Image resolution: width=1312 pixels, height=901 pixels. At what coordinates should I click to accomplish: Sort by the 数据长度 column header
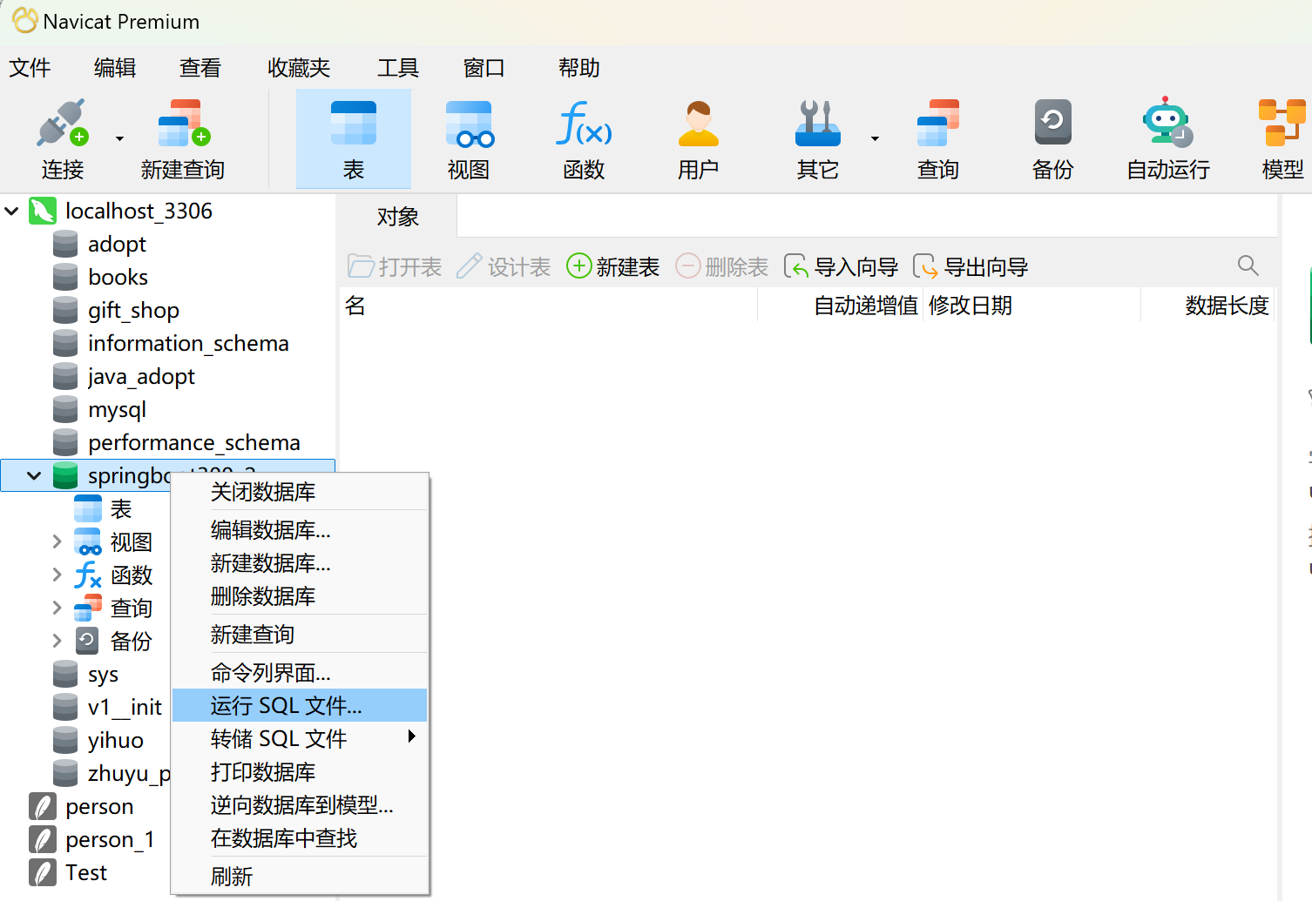pos(1208,306)
